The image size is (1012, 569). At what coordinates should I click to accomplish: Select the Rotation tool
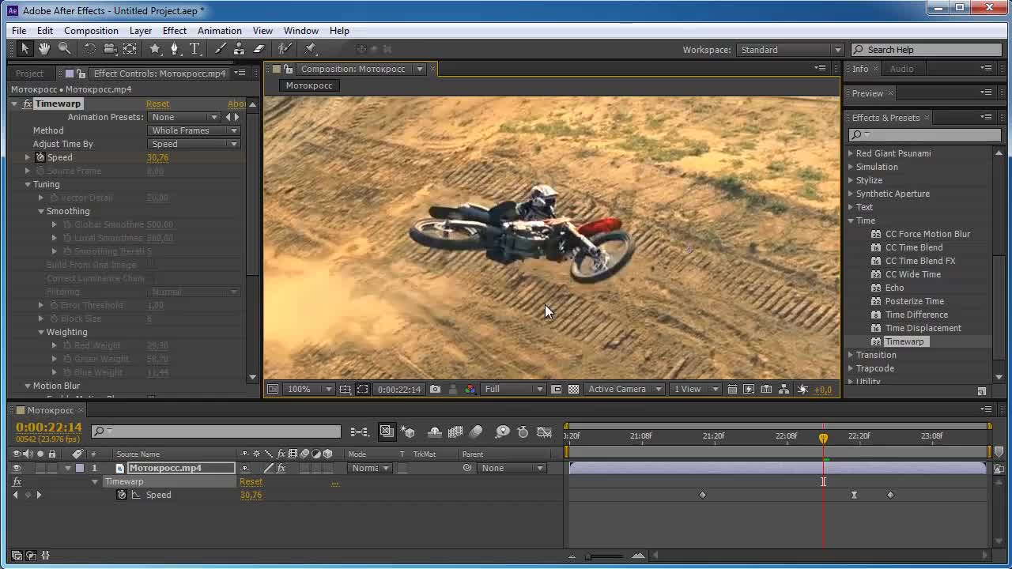click(x=89, y=49)
